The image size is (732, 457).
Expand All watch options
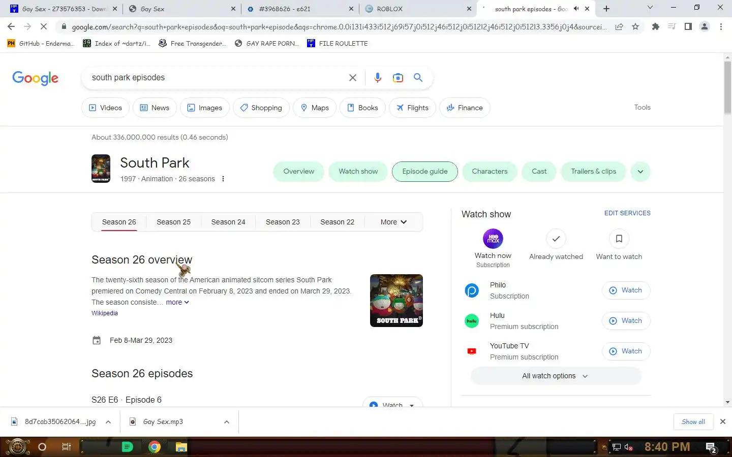pyautogui.click(x=556, y=376)
